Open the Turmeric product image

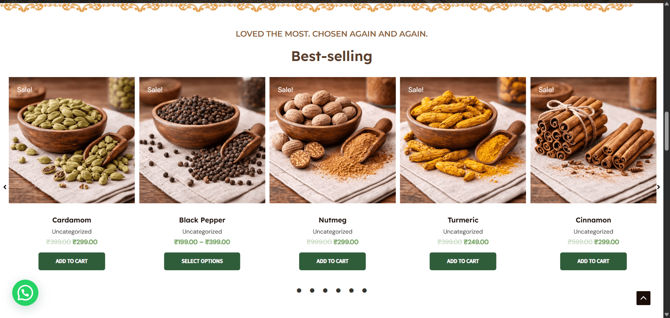click(463, 140)
